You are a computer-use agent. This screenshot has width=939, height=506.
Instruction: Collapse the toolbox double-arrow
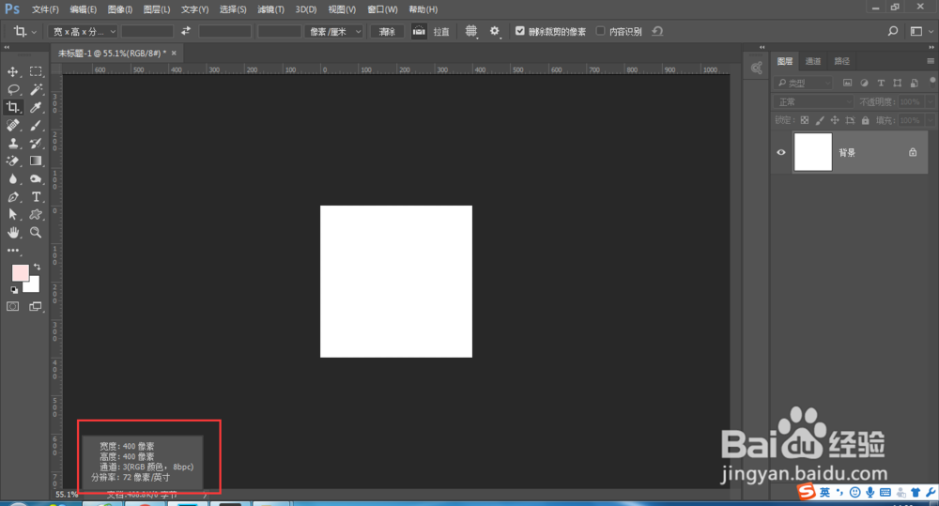tap(7, 47)
